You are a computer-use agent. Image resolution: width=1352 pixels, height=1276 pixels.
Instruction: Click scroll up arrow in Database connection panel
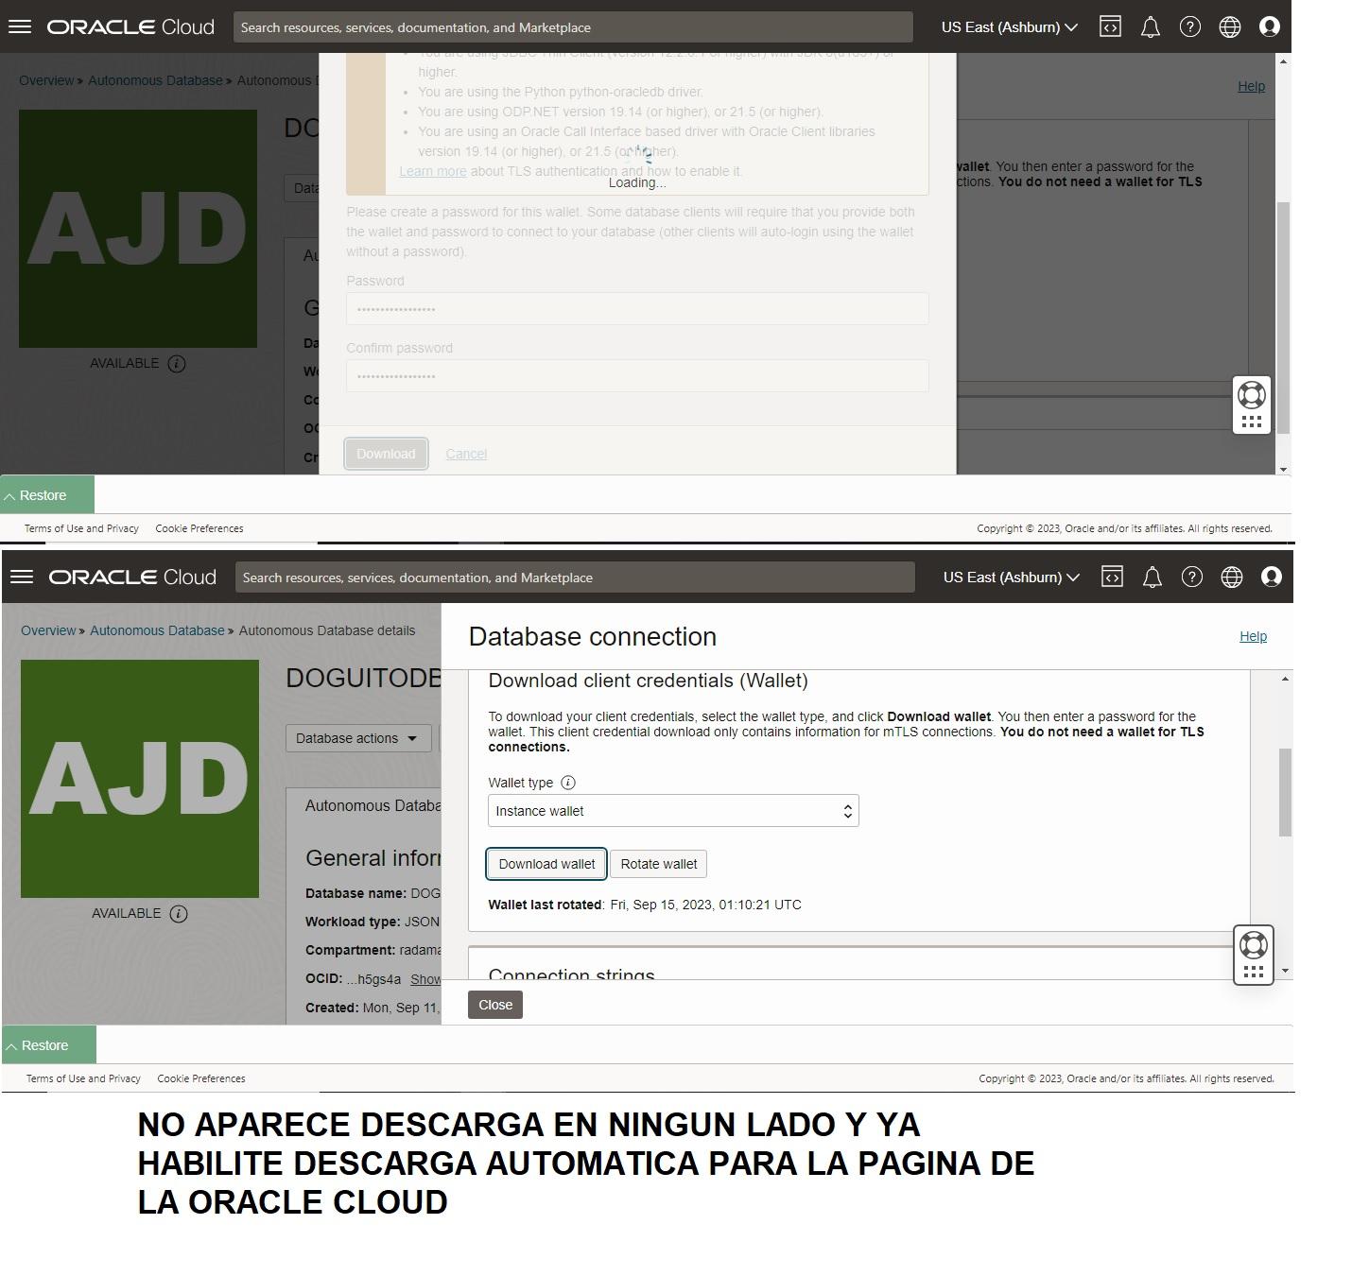[1285, 679]
